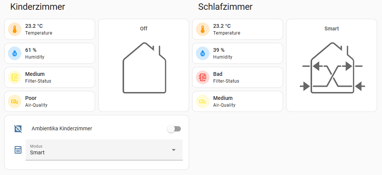The height and width of the screenshot is (175, 382).
Task: Toggle the Ambientika Kinderzimmer switch on
Action: [x=174, y=129]
